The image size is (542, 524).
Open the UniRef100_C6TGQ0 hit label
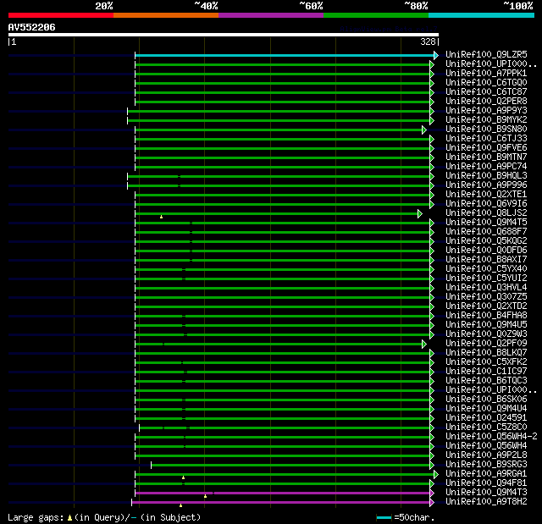click(486, 83)
